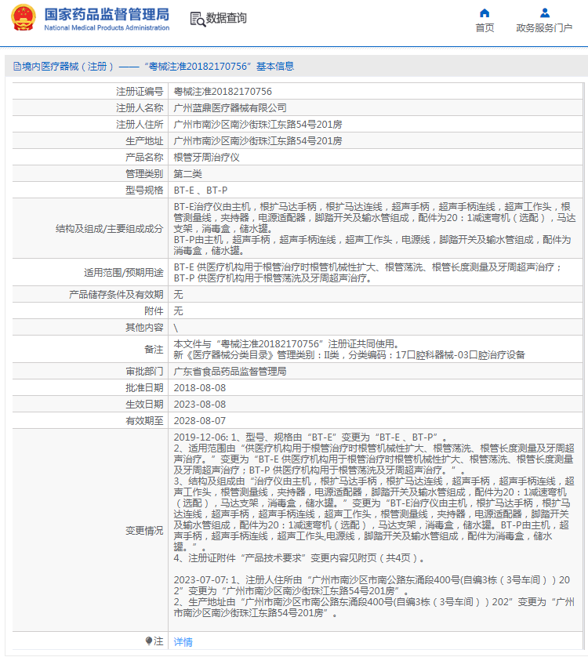The height and width of the screenshot is (657, 588).
Task: Click the 其他内容 label
Action: tap(144, 327)
